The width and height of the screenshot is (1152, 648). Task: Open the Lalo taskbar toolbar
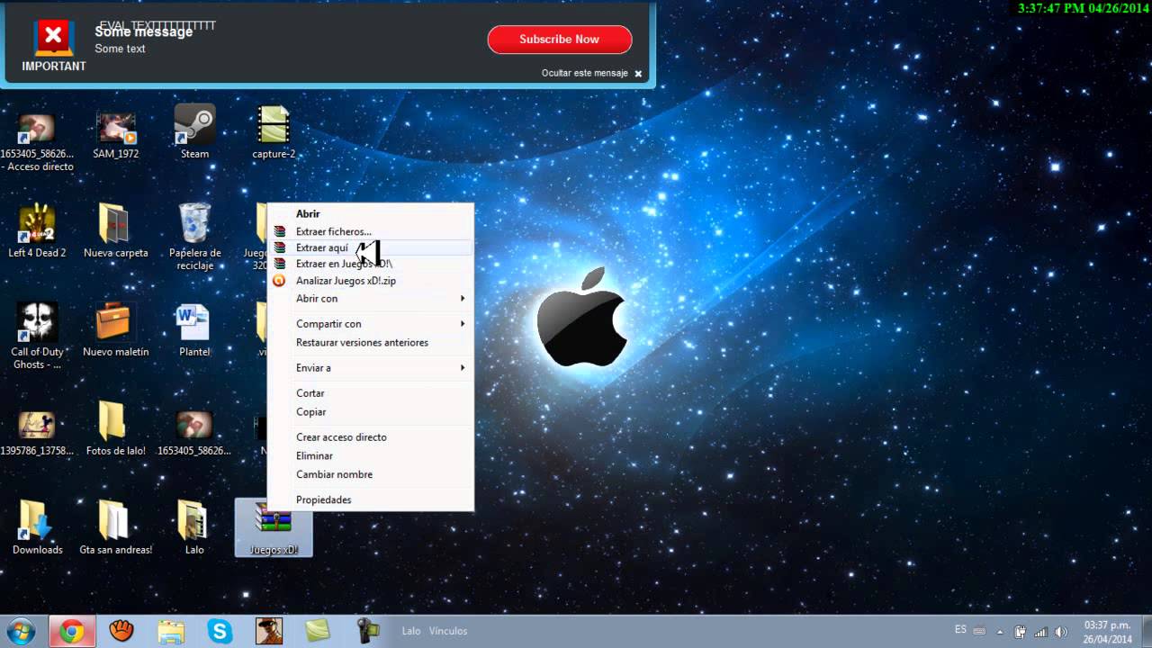click(411, 632)
